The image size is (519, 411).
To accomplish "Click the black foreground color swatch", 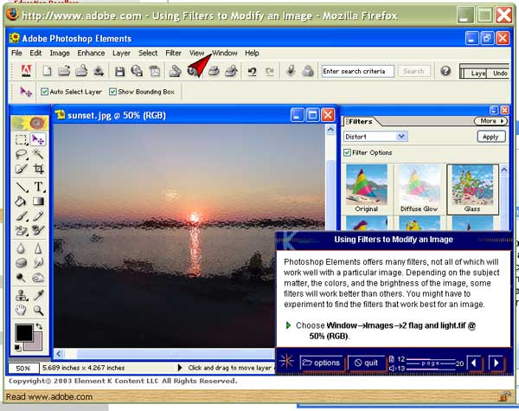I will pyautogui.click(x=24, y=333).
